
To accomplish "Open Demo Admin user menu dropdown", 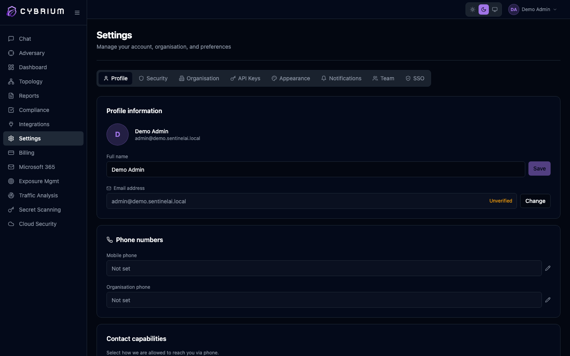I will click(x=533, y=9).
